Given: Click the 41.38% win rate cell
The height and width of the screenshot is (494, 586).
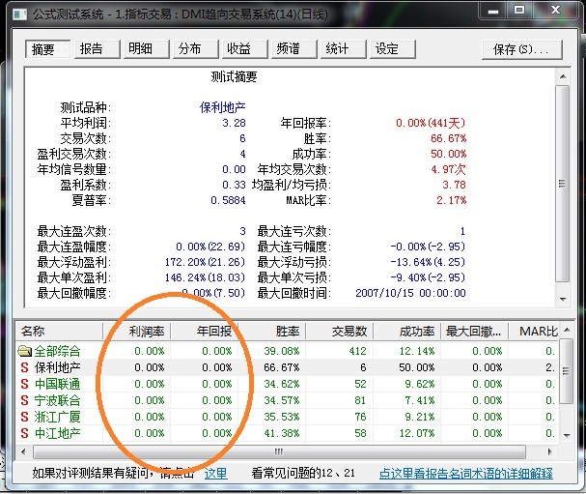Looking at the screenshot, I should [281, 433].
